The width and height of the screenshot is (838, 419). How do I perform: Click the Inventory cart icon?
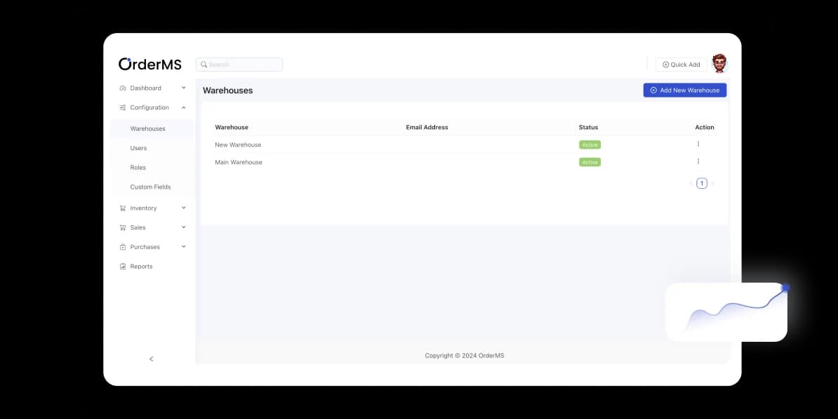tap(123, 208)
